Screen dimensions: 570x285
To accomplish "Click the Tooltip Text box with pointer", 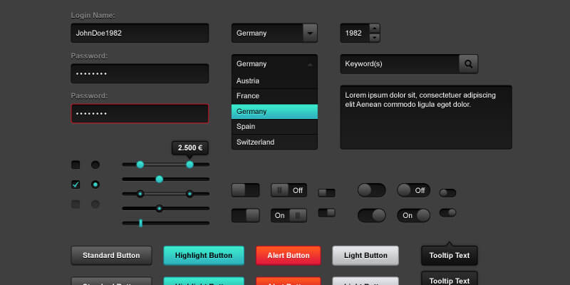I will coord(450,256).
